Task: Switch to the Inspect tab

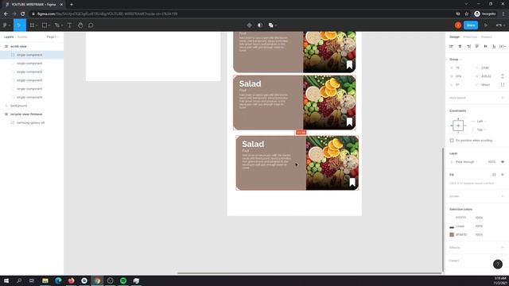Action: [x=486, y=37]
